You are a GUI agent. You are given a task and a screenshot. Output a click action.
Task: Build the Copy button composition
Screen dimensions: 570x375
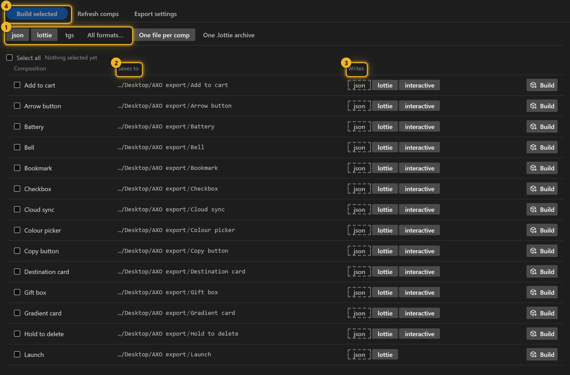click(542, 251)
